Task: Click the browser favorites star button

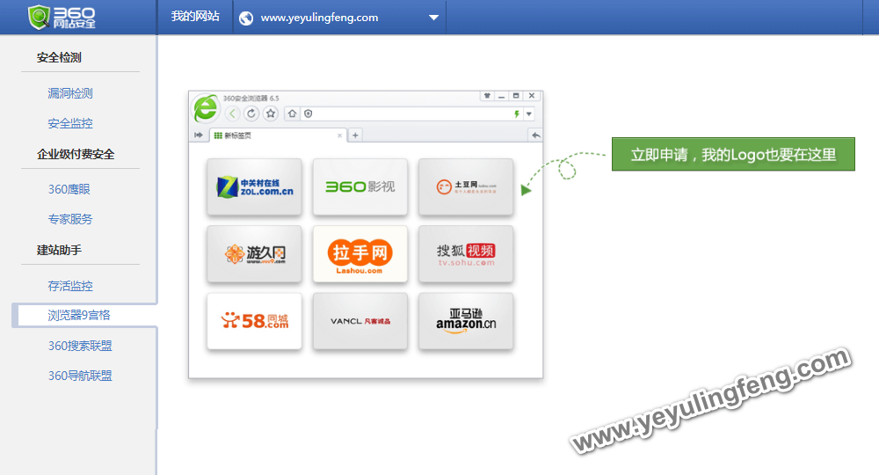Action: pyautogui.click(x=271, y=113)
